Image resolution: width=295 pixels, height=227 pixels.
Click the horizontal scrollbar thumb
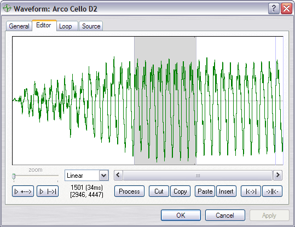(198, 175)
